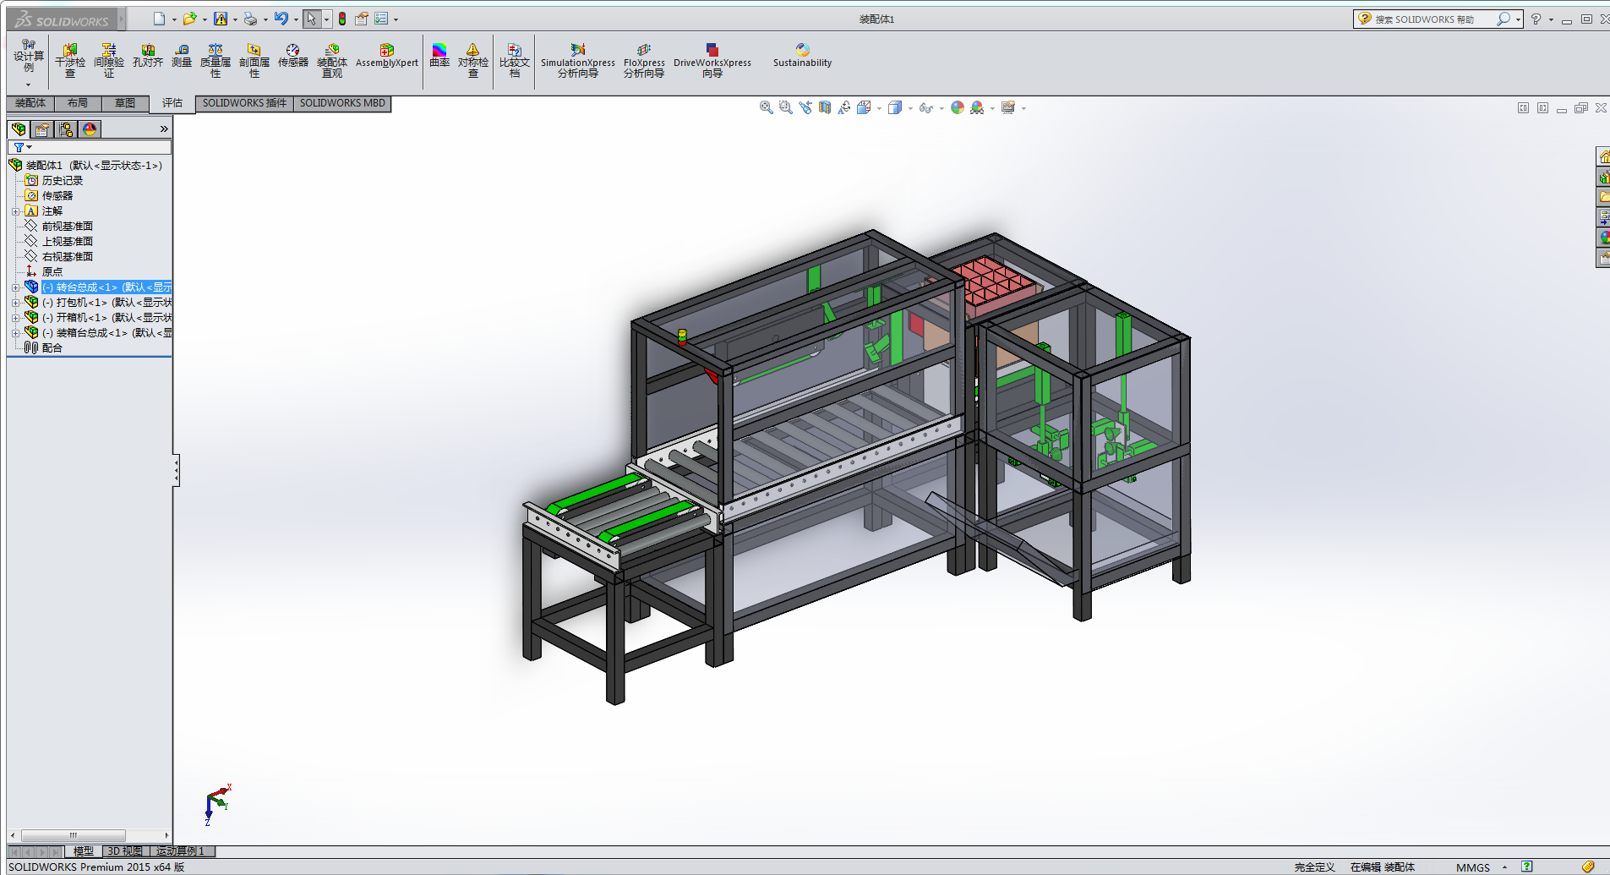The height and width of the screenshot is (875, 1610).
Task: Click the 质量属性 mass properties icon
Action: click(x=216, y=60)
